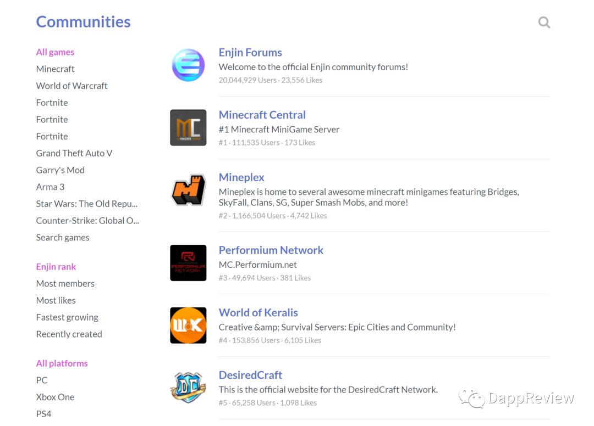Screen dimensions: 594x426
Task: Filter by PC platform
Action: pyautogui.click(x=42, y=380)
